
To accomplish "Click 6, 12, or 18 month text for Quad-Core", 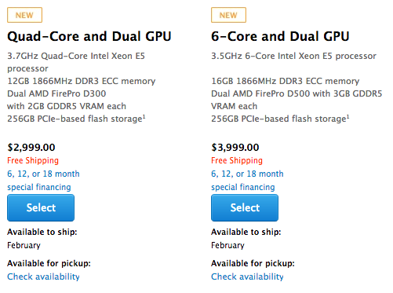I will click(43, 174).
